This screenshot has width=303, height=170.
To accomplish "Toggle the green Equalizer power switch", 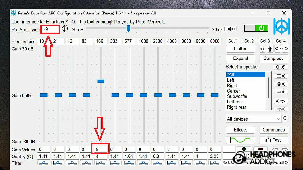I will pyautogui.click(x=256, y=29).
